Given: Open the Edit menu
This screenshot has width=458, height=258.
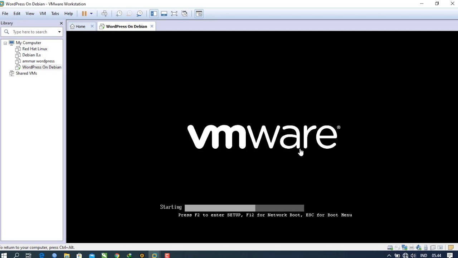Looking at the screenshot, I should point(17,14).
